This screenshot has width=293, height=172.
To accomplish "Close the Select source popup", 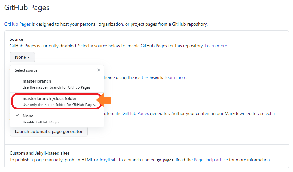I will [x=99, y=70].
